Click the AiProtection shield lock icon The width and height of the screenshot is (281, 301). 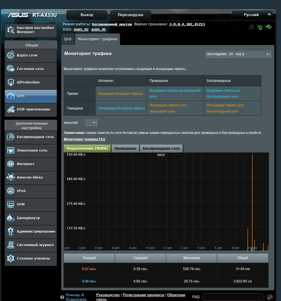(10, 82)
